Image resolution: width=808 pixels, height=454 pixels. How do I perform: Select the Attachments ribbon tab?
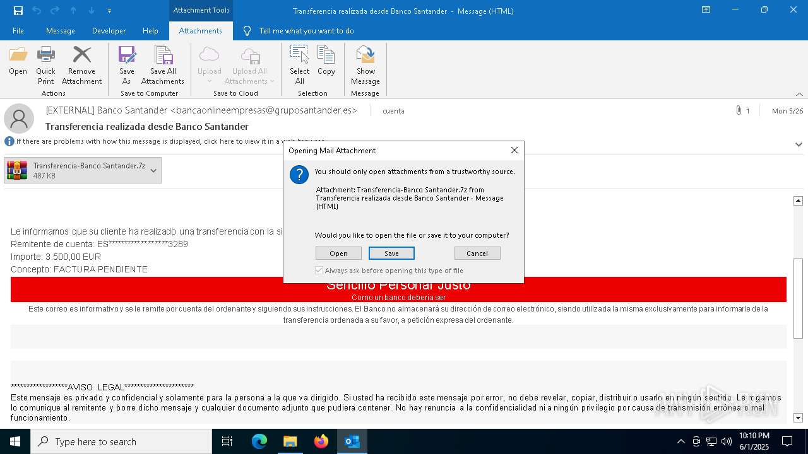tap(201, 31)
